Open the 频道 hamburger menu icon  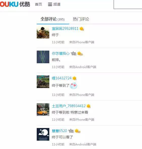(50, 4)
